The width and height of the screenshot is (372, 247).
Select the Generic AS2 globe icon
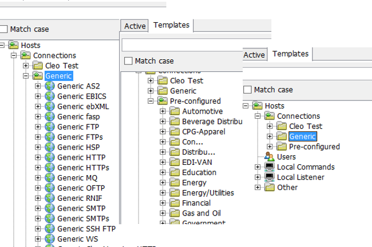click(x=49, y=86)
